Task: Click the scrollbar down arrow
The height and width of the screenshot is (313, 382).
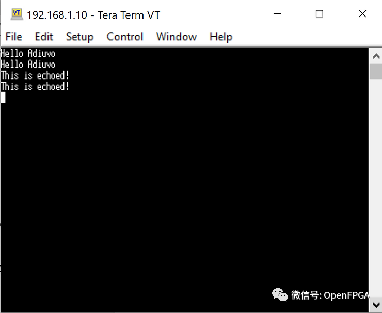Action: (x=376, y=305)
